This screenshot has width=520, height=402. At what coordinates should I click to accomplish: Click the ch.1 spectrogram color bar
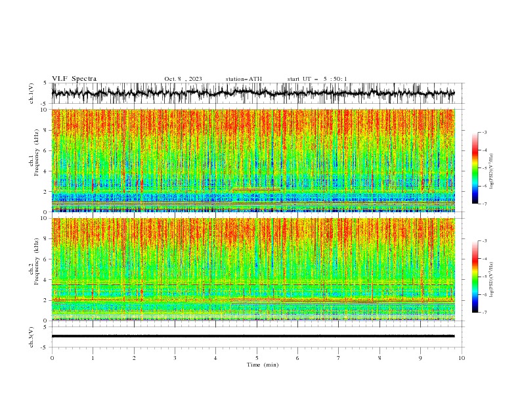(x=475, y=168)
